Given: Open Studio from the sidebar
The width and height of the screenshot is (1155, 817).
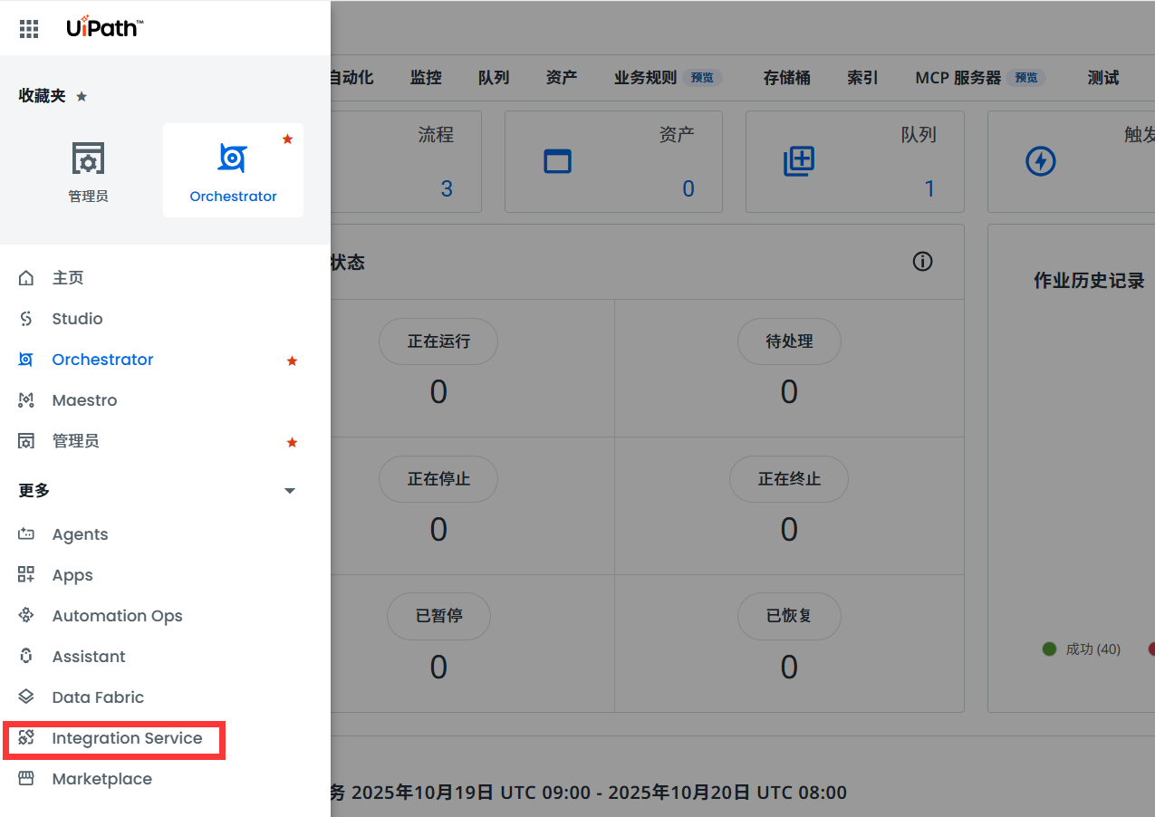Looking at the screenshot, I should pos(77,319).
